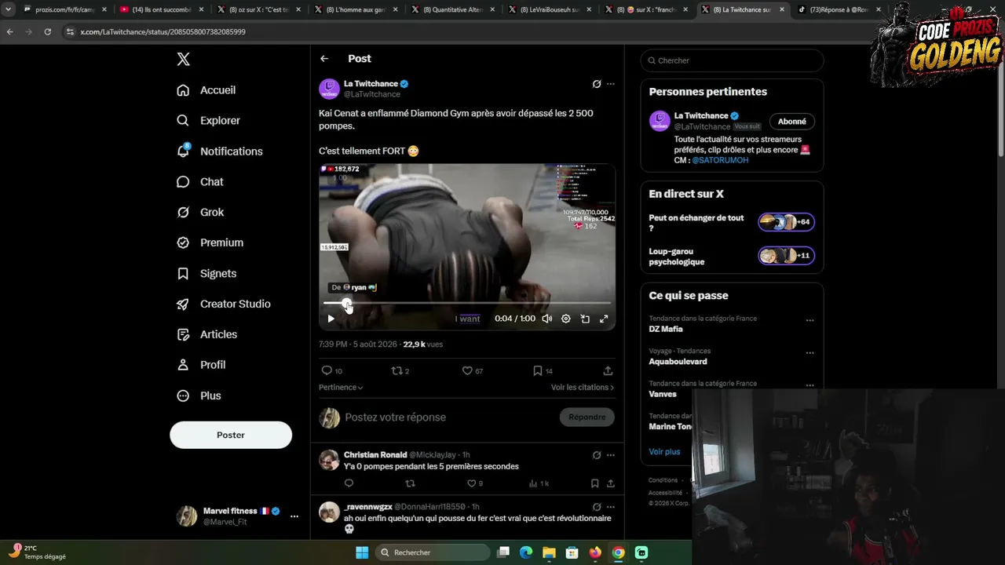Click Voir plus under trends
1005x565 pixels.
pyautogui.click(x=664, y=452)
